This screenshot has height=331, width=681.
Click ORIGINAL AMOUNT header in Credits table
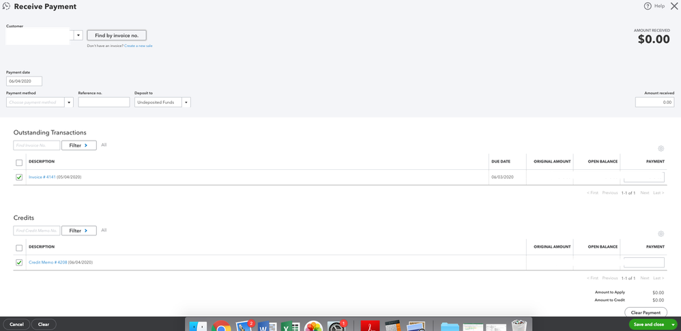pyautogui.click(x=552, y=247)
